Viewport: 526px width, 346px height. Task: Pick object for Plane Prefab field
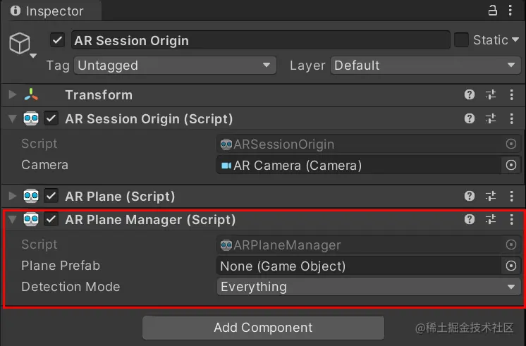coord(511,266)
